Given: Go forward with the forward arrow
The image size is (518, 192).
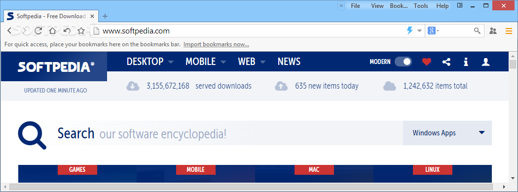Looking at the screenshot, I should 24,31.
